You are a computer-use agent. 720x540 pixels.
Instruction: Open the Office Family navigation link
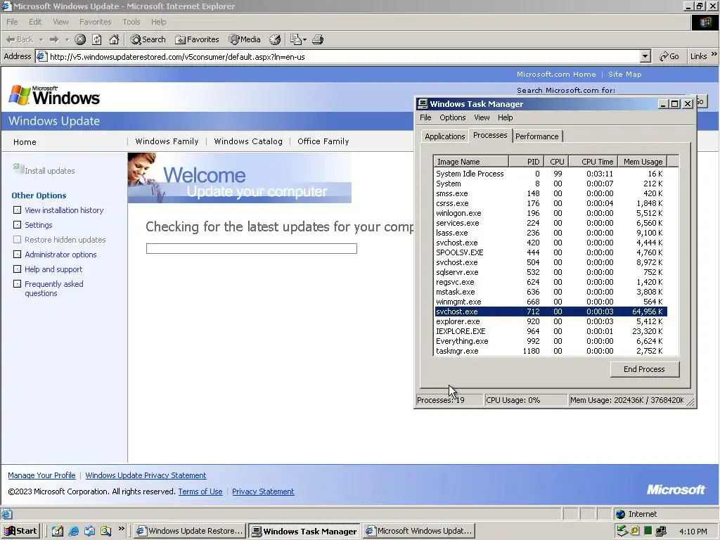tap(323, 141)
